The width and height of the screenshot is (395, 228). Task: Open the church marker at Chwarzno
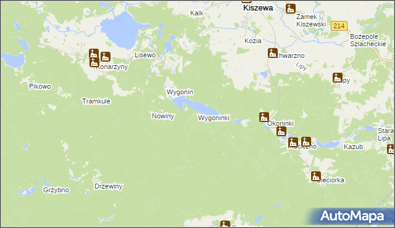coord(273,53)
